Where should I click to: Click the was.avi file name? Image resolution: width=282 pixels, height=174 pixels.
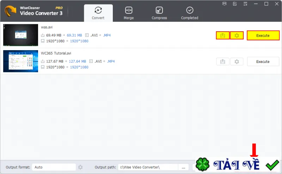(x=47, y=27)
